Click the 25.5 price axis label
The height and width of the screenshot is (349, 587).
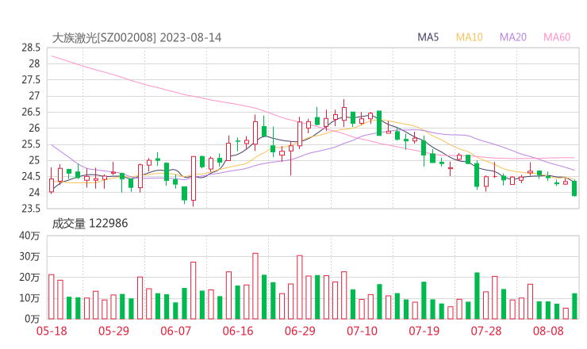31,144
